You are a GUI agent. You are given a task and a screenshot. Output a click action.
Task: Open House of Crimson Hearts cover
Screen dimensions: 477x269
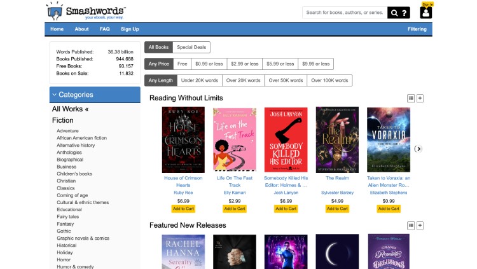click(183, 140)
